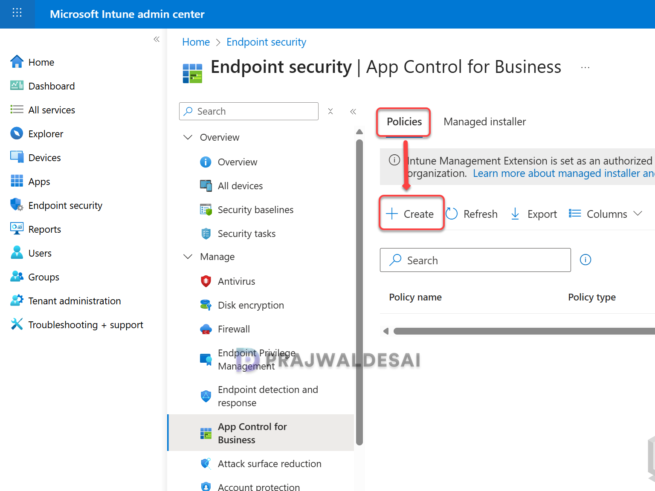Export the policies list

click(x=533, y=214)
